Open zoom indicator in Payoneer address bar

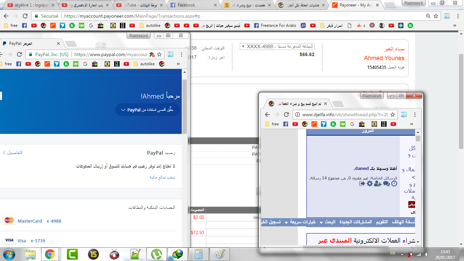coord(428,16)
